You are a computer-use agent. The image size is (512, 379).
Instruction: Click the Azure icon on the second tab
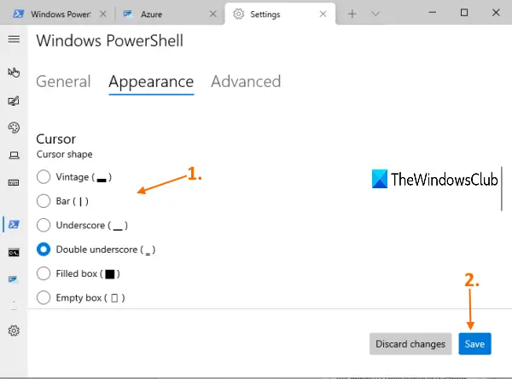point(127,14)
